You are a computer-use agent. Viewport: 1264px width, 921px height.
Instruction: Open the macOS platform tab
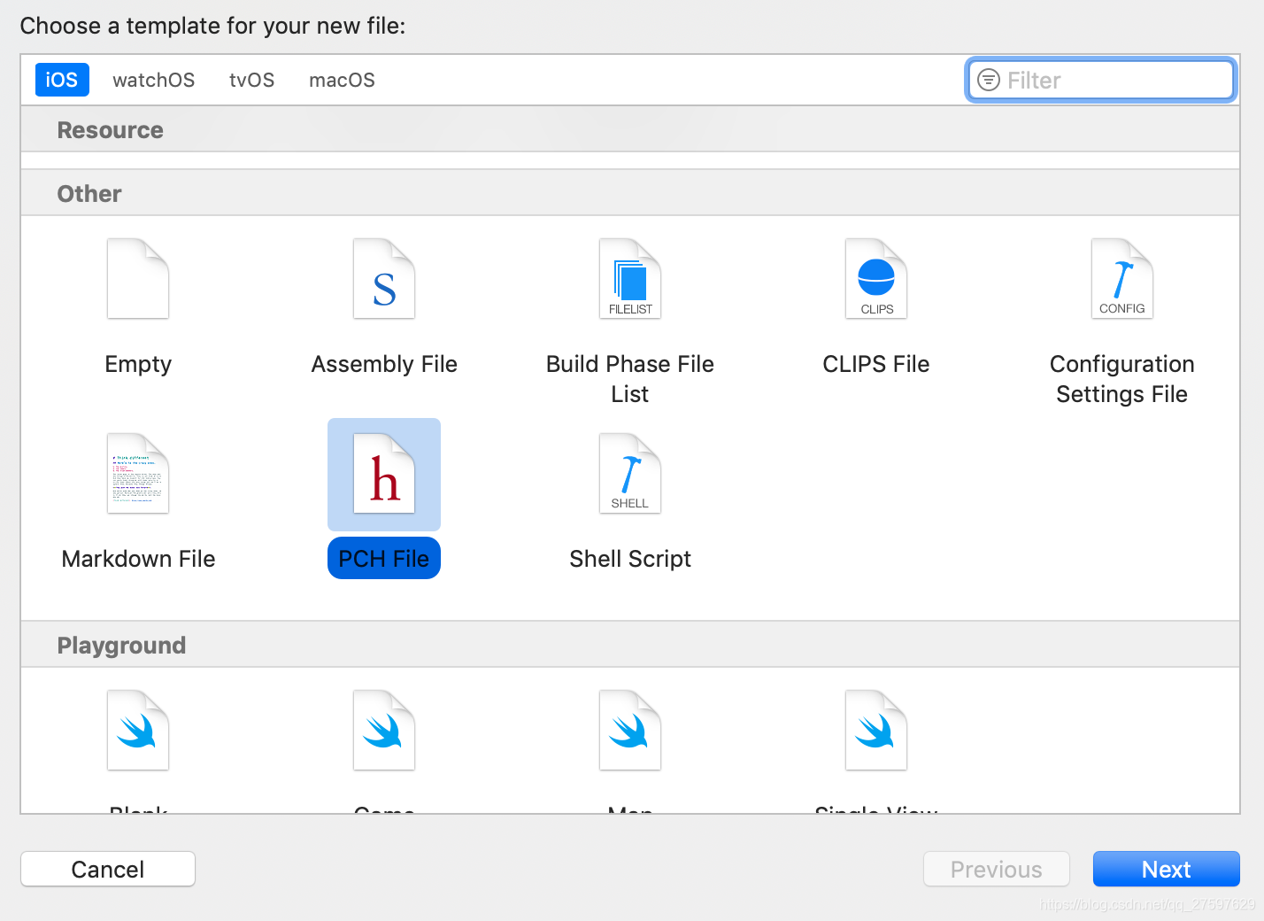coord(342,80)
